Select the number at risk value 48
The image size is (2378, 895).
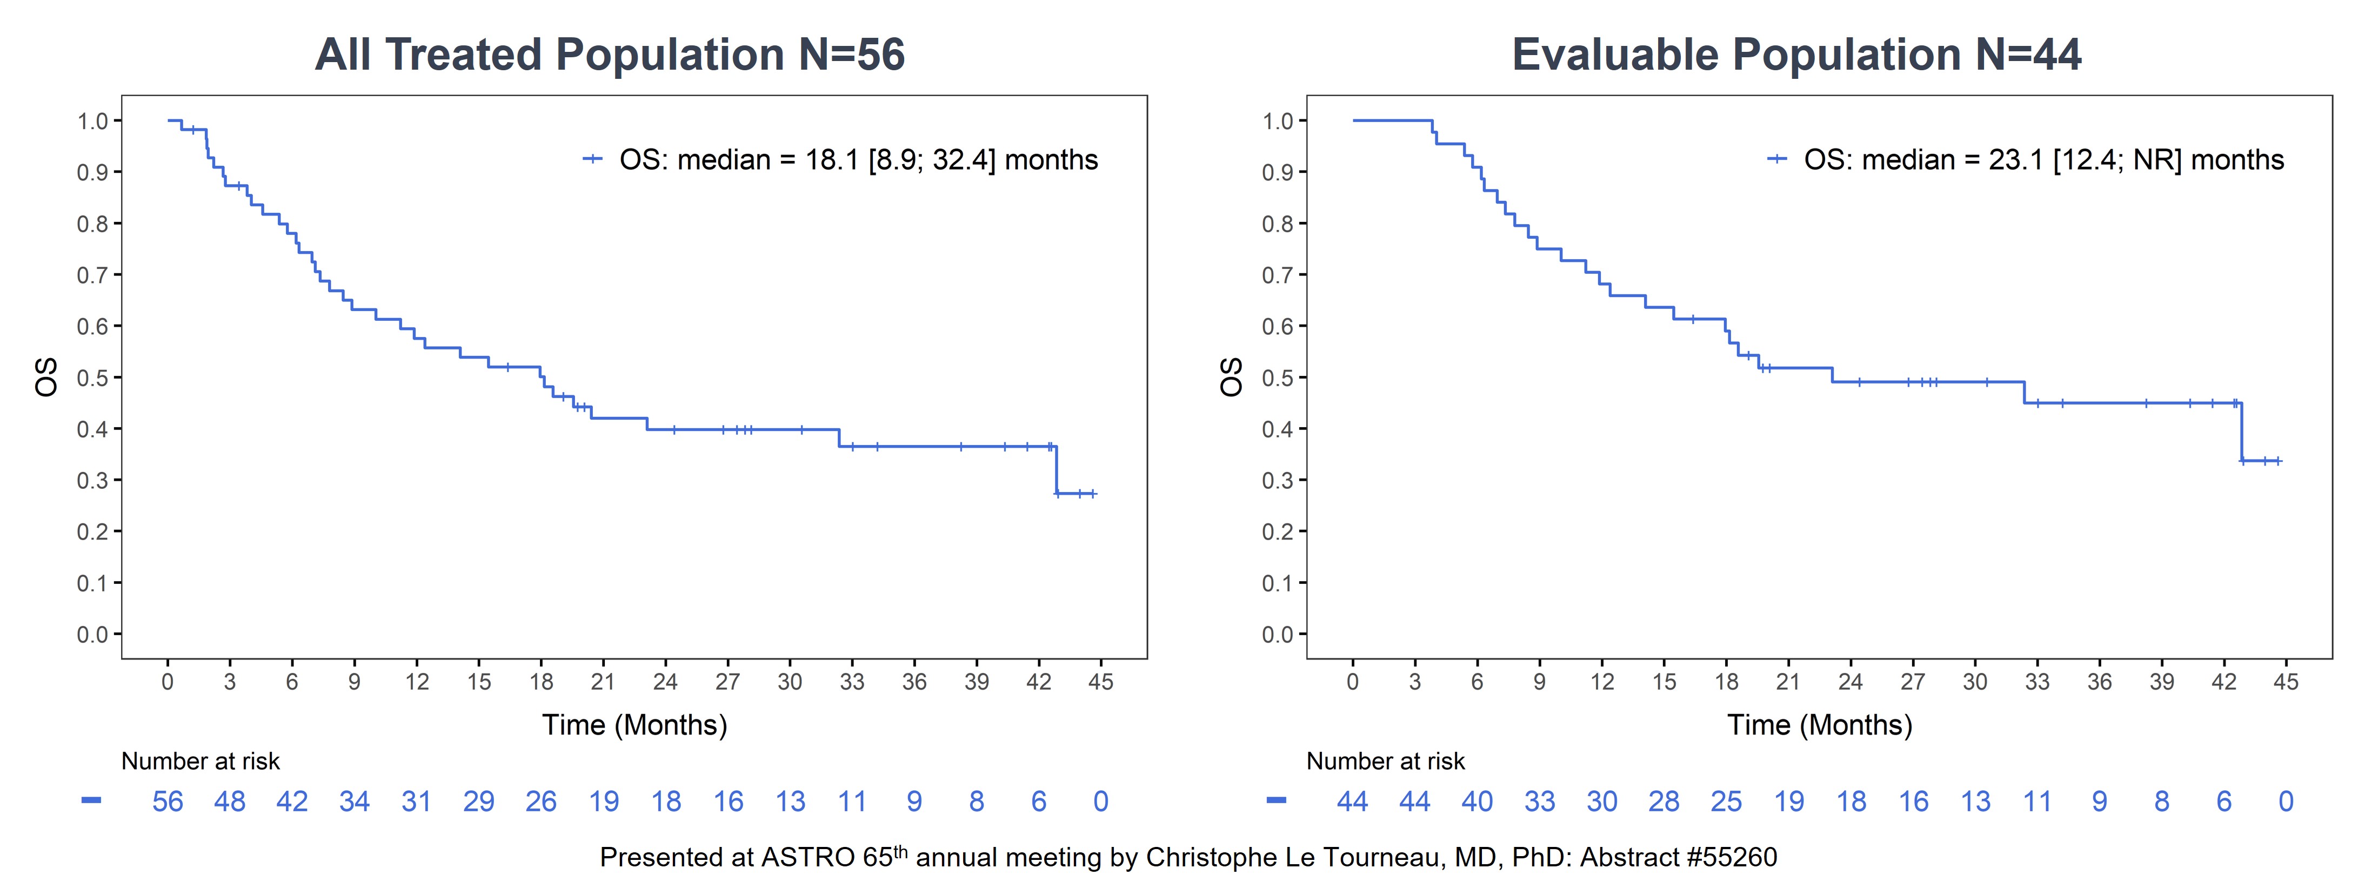click(230, 802)
